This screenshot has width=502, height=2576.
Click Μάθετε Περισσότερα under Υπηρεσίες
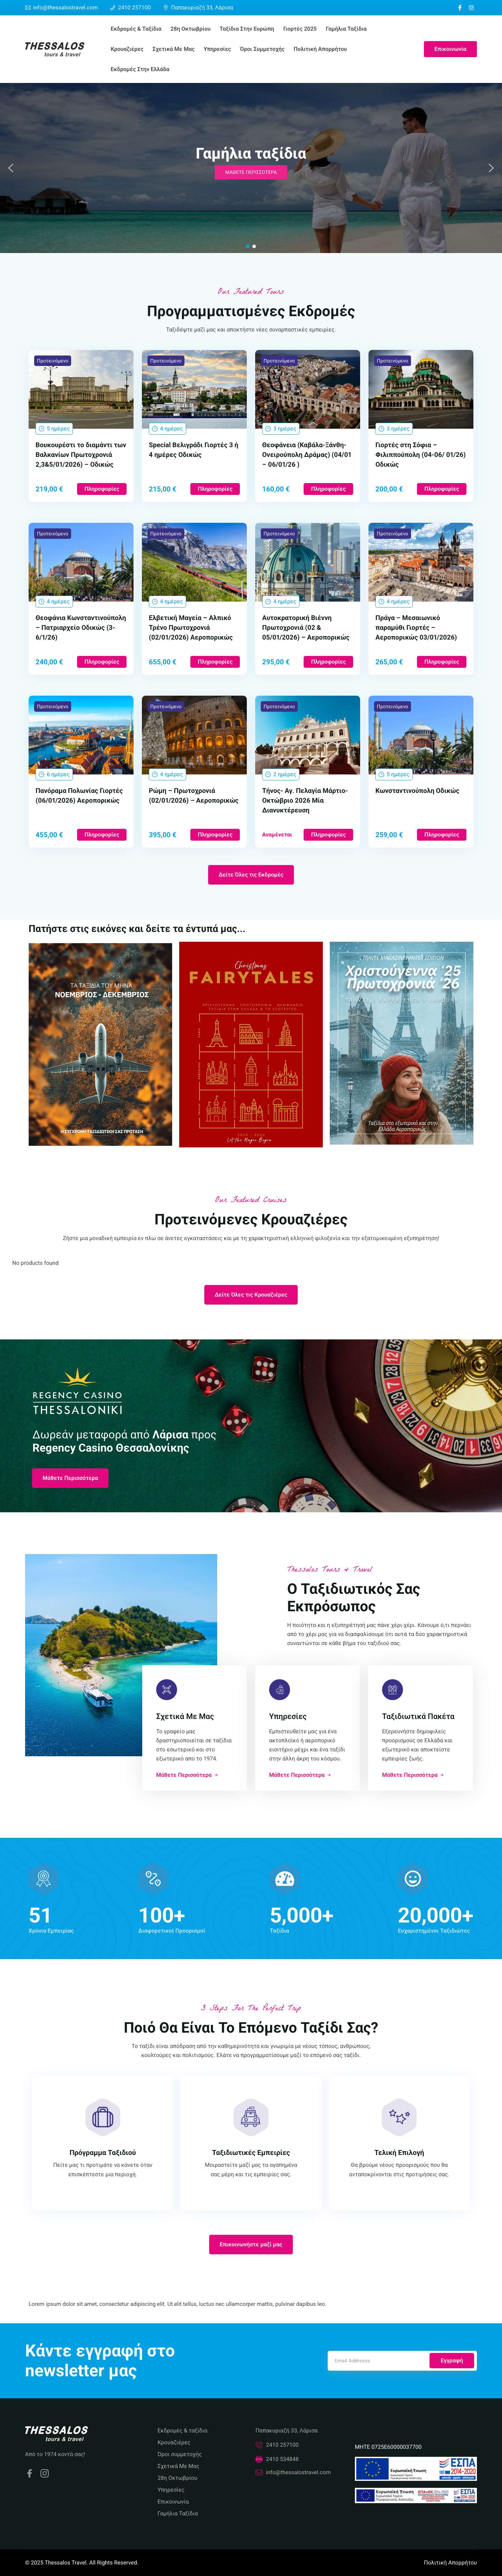tap(300, 1775)
